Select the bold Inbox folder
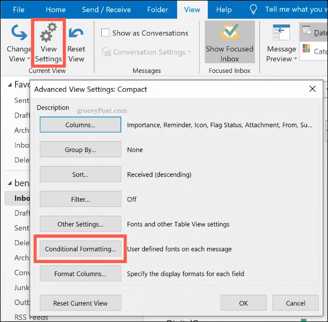The height and width of the screenshot is (322, 328). 17,198
